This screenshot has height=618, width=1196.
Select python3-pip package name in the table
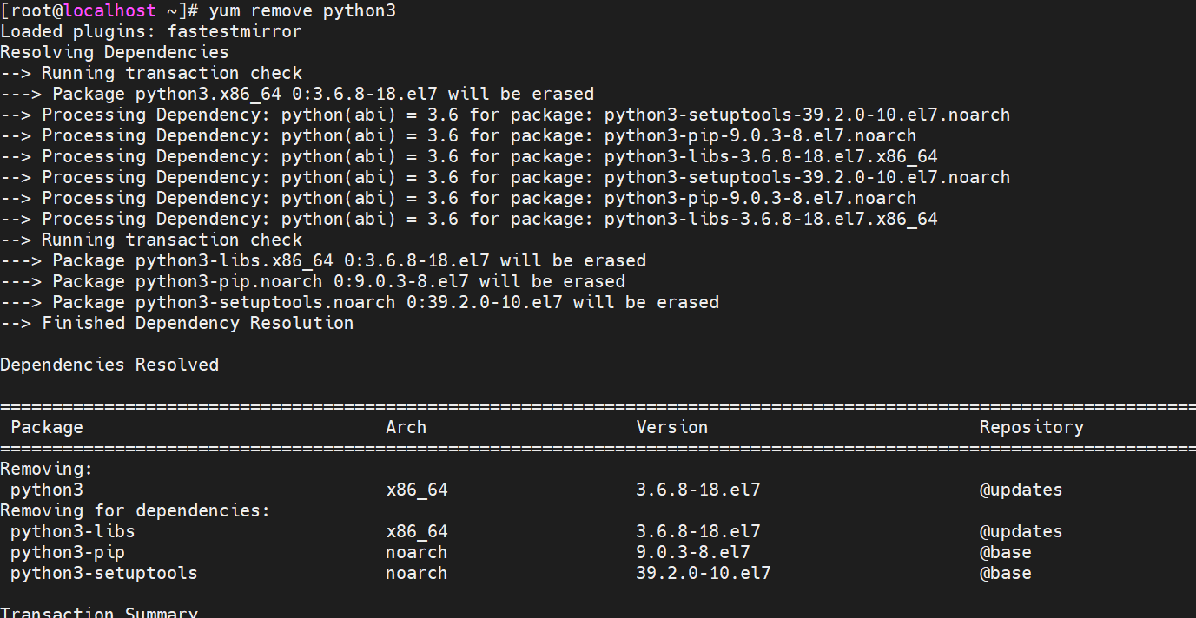coord(68,552)
